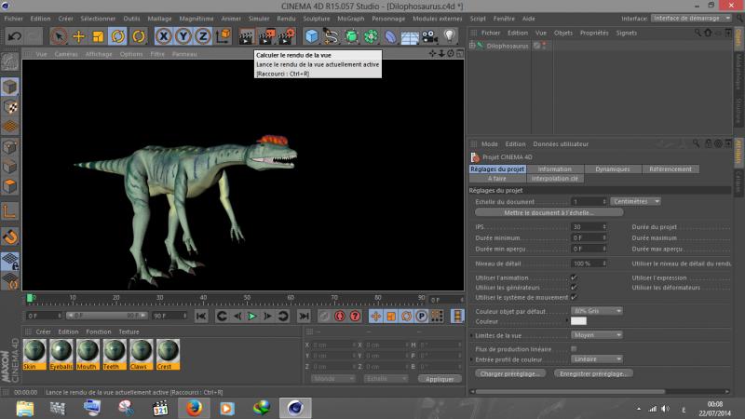The image size is (745, 419).
Task: Select the Crest material thumbnail
Action: pyautogui.click(x=168, y=355)
